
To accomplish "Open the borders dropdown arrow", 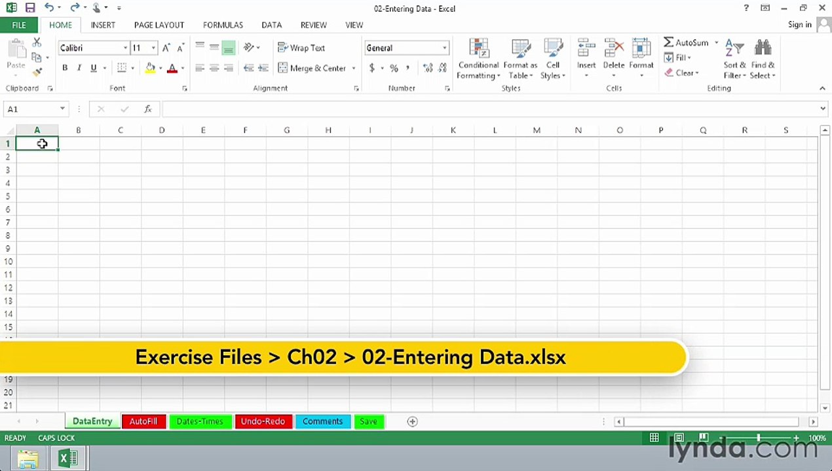I will tap(132, 68).
